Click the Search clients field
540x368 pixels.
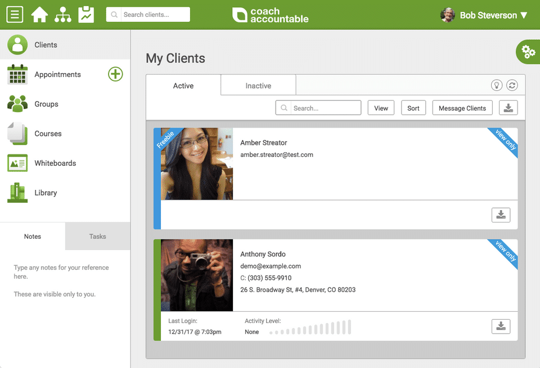point(148,15)
